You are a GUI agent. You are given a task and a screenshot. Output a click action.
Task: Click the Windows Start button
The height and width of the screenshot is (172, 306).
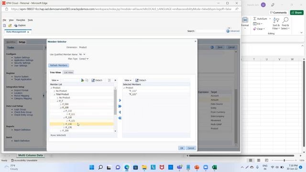[91, 167]
